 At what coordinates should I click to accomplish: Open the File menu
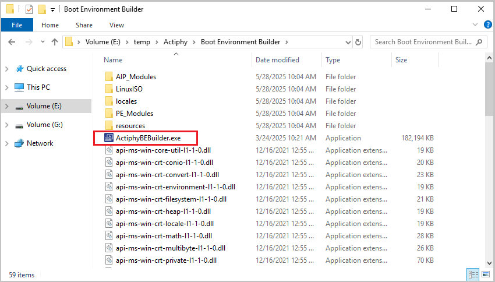click(17, 25)
